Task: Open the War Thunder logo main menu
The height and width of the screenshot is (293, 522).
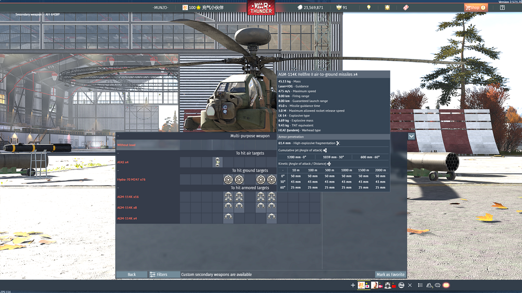Action: coord(260,8)
